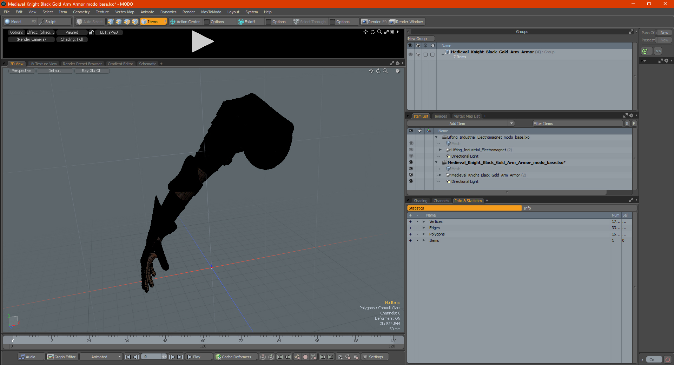The width and height of the screenshot is (674, 365).
Task: Hide the last Directional Light item
Action: click(x=411, y=181)
